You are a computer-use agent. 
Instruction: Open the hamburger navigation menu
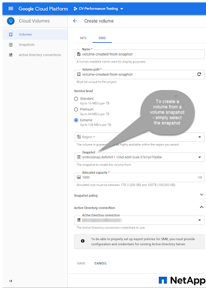tap(11, 8)
